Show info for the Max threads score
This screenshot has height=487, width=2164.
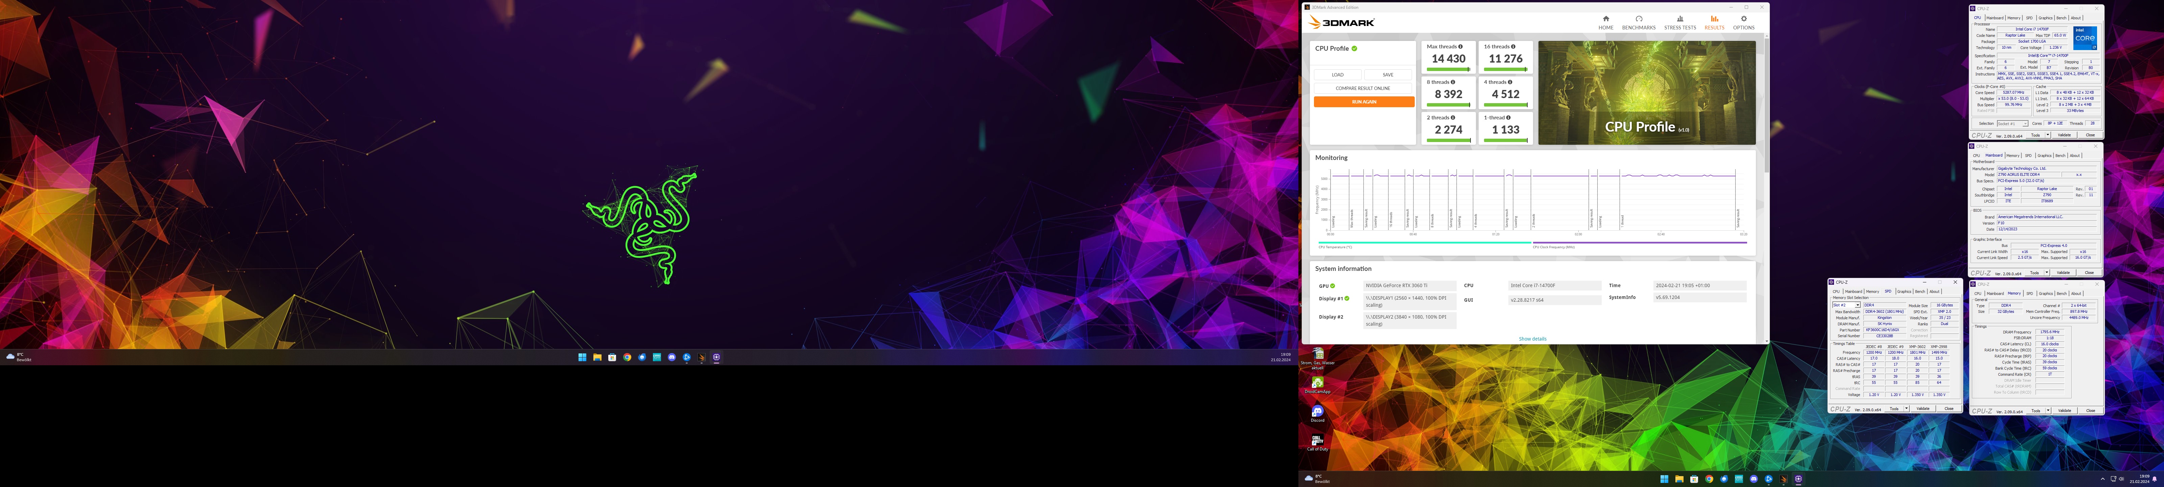tap(1461, 47)
